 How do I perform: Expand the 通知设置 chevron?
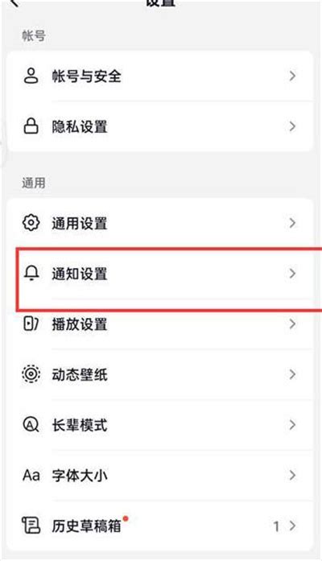(292, 274)
